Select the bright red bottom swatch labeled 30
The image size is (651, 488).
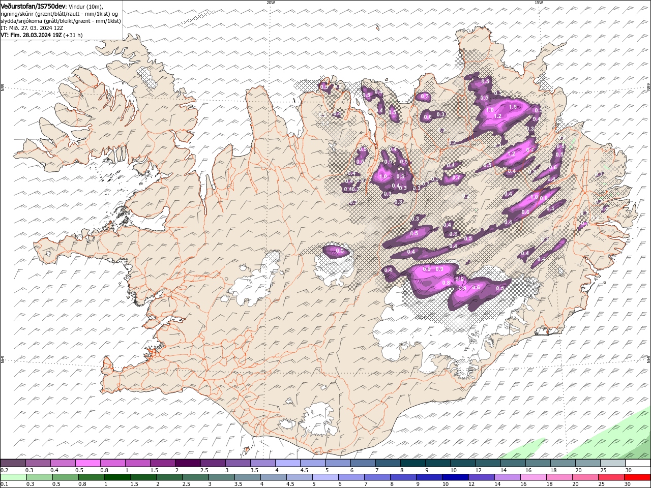(x=637, y=477)
